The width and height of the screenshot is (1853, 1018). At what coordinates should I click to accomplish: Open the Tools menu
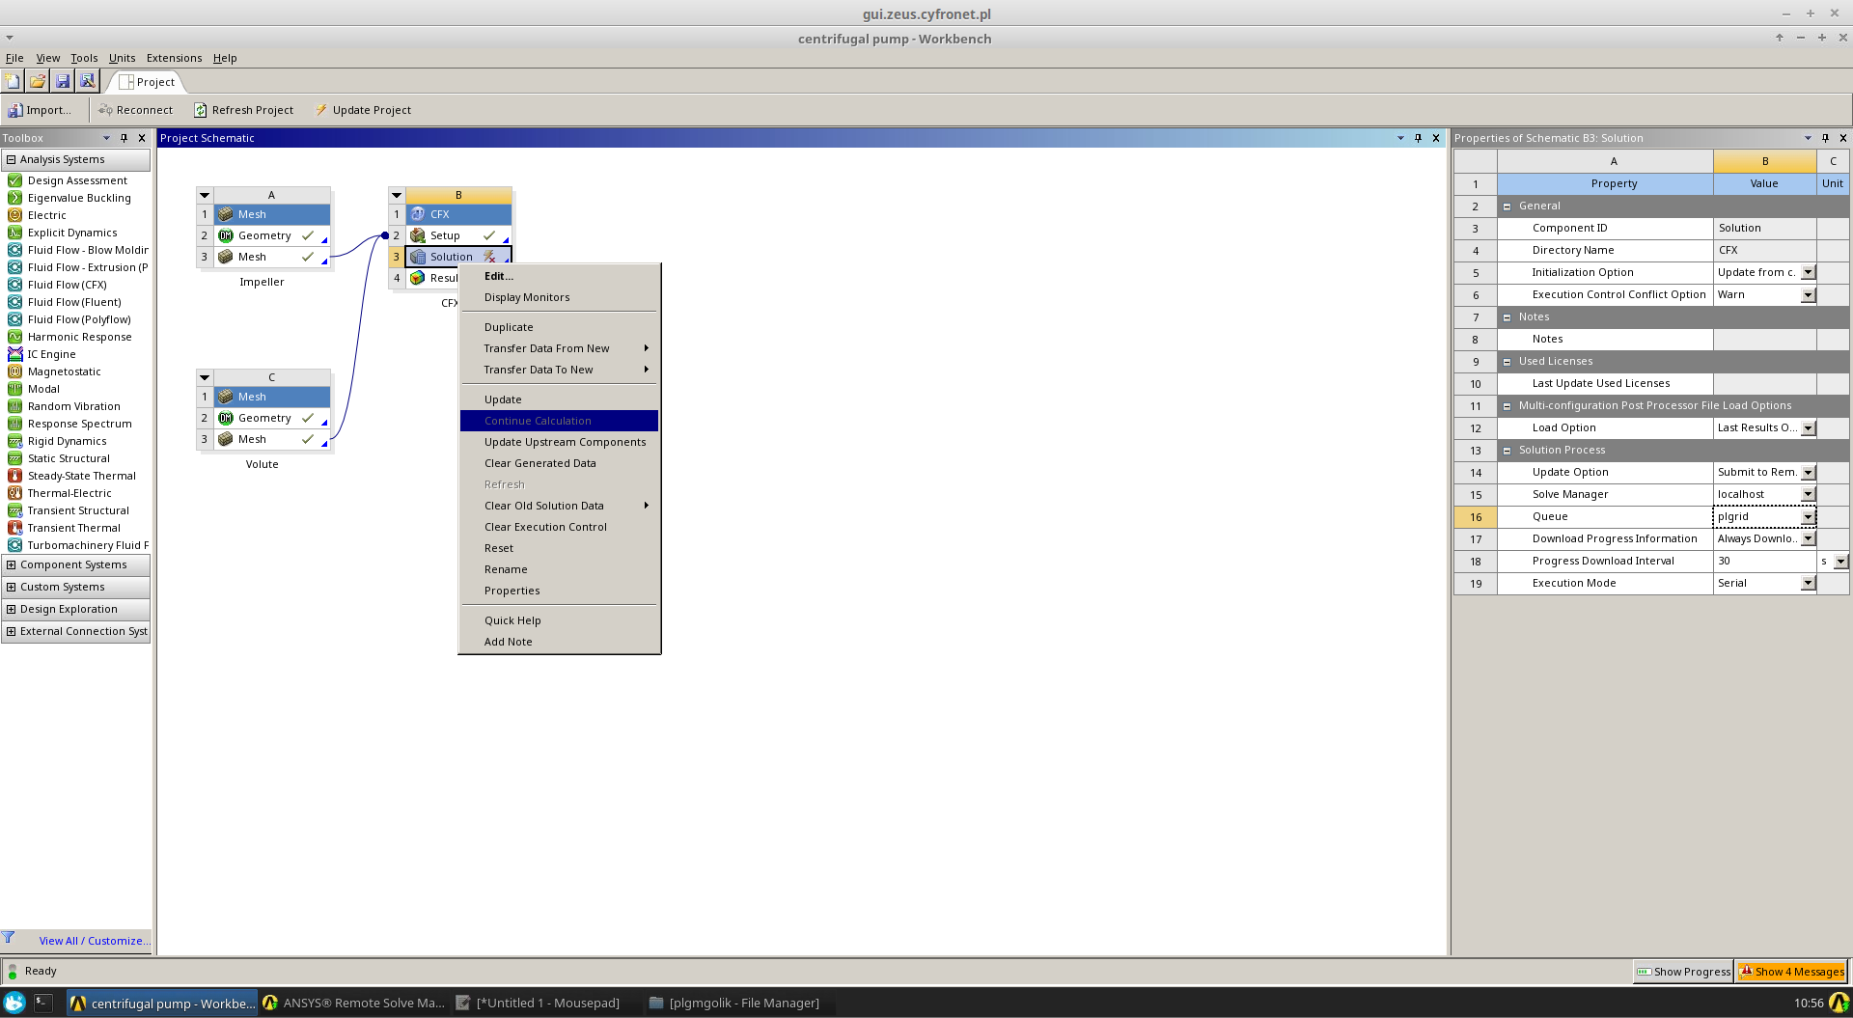(x=84, y=58)
